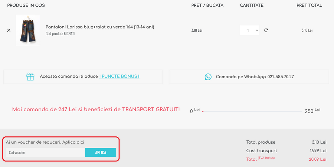
Task: Click the PRET TOTAL column header
Action: (309, 6)
